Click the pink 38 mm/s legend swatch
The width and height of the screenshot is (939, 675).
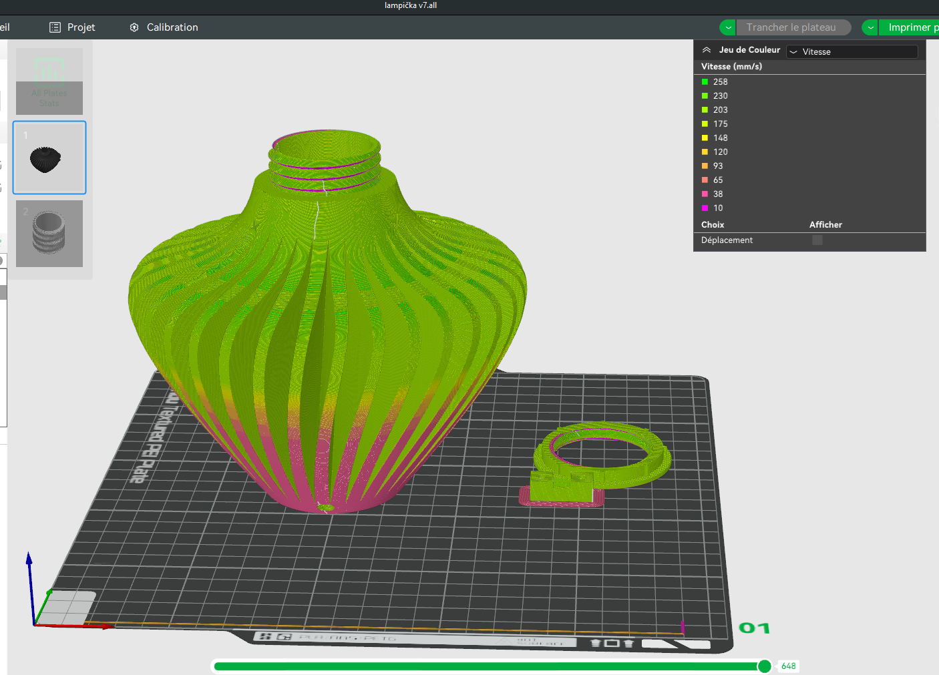tap(705, 194)
